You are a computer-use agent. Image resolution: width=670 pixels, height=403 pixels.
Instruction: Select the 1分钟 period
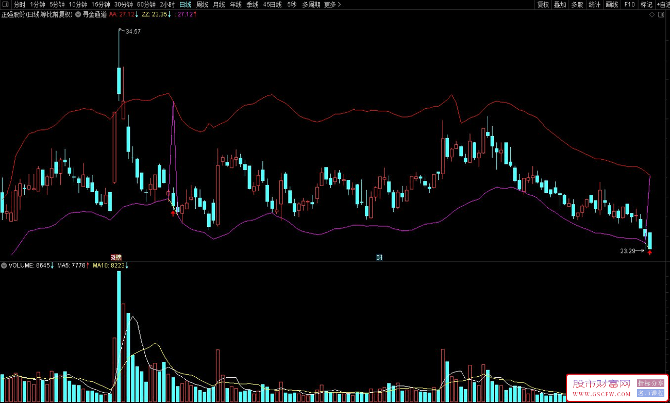tap(38, 5)
